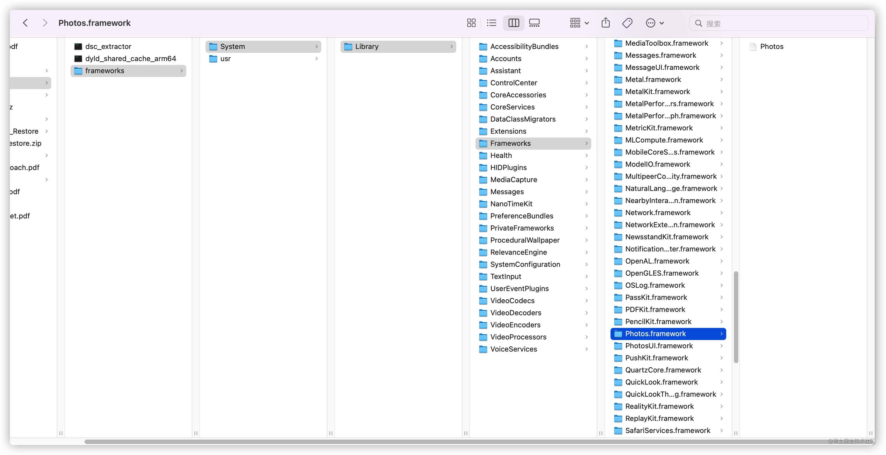The height and width of the screenshot is (455, 886).
Task: Click the Metal.framework folder icon
Action: pos(618,80)
